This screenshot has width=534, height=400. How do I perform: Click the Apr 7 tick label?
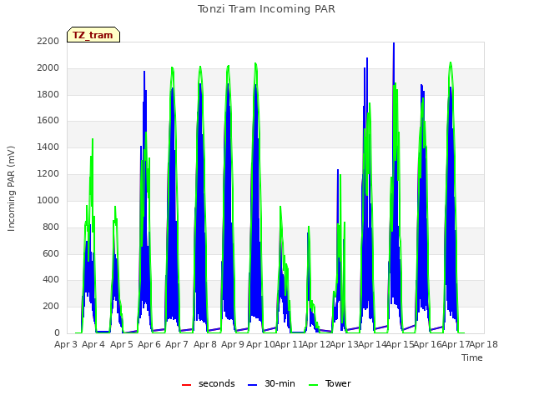pyautogui.click(x=177, y=344)
